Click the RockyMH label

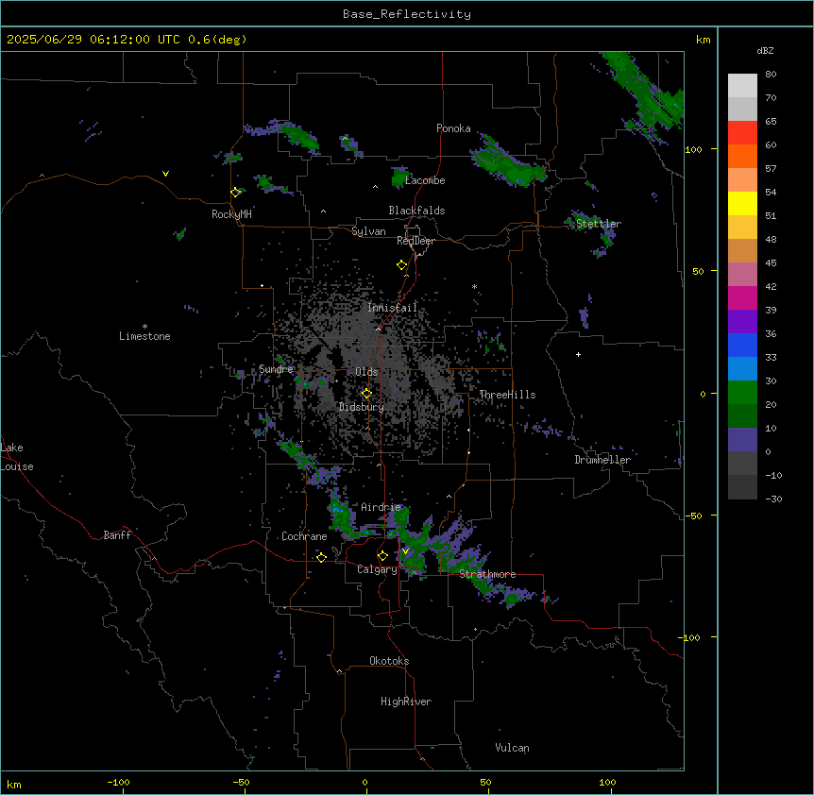[231, 214]
